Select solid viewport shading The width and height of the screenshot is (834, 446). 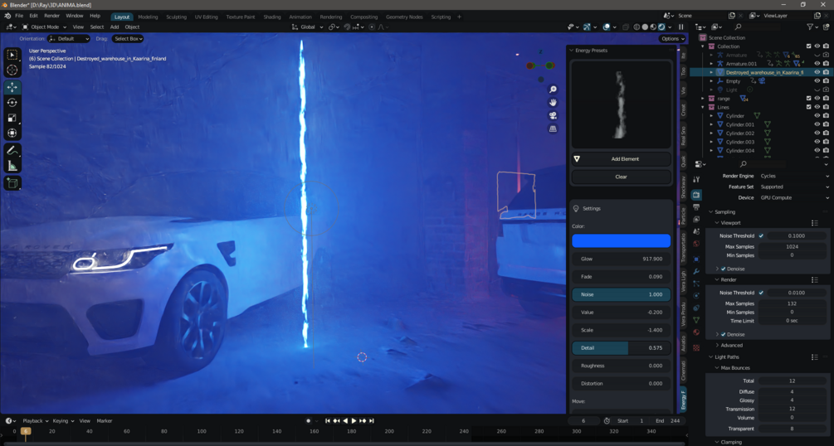pyautogui.click(x=645, y=27)
